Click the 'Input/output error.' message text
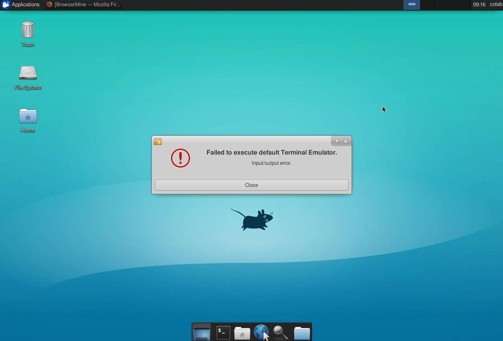This screenshot has width=503, height=341. point(271,163)
